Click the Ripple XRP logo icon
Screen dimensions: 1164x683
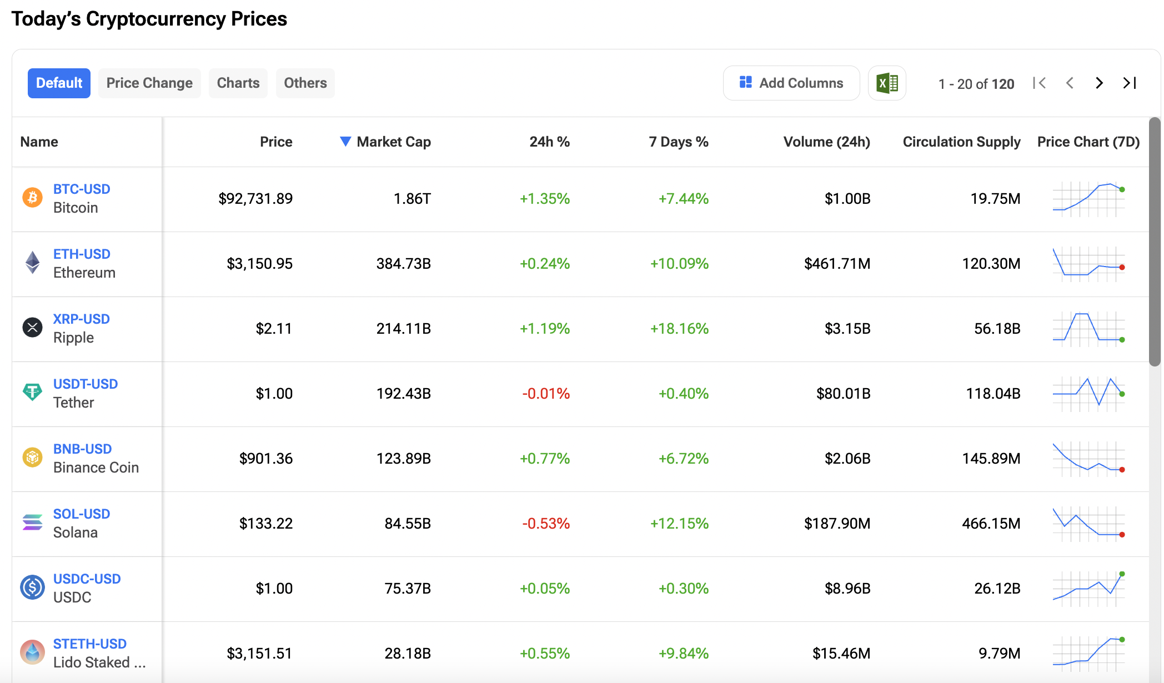(32, 328)
